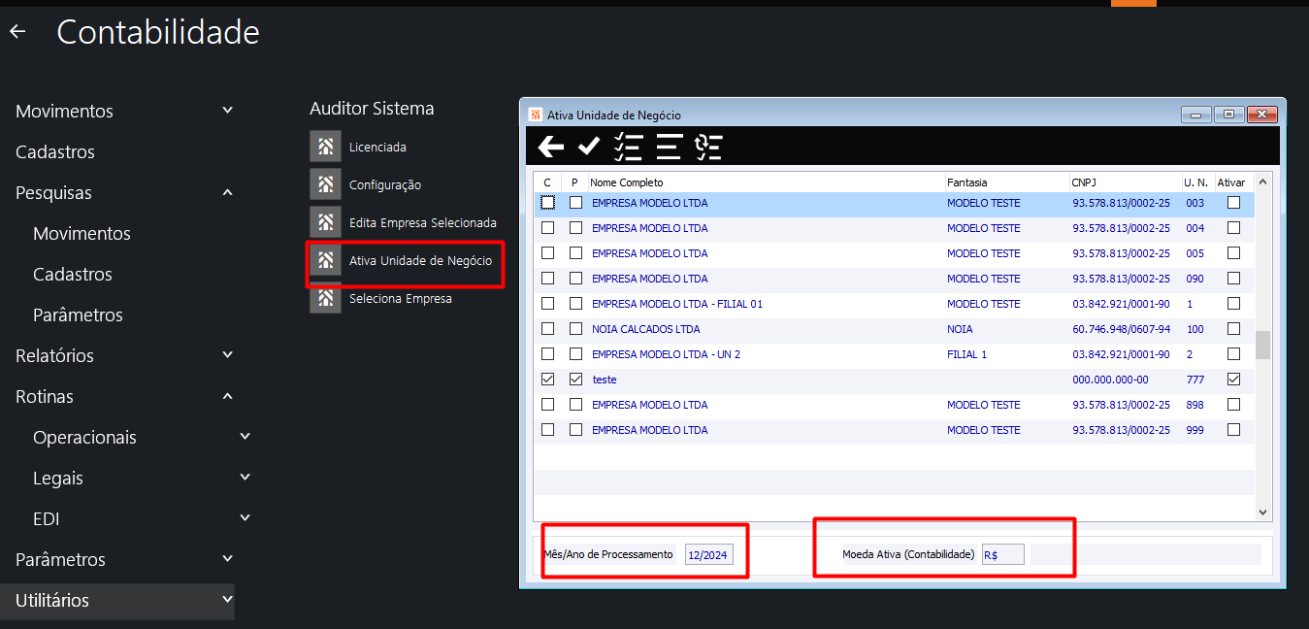Screen dimensions: 1309x629
Task: Select the Licenciada option
Action: tap(377, 148)
